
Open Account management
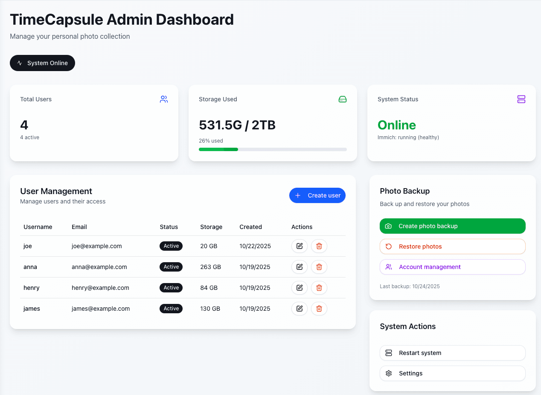pyautogui.click(x=452, y=267)
